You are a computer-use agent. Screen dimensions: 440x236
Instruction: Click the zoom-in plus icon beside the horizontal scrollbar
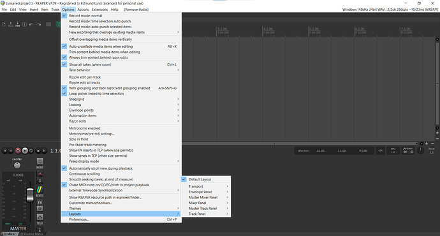[427, 144]
